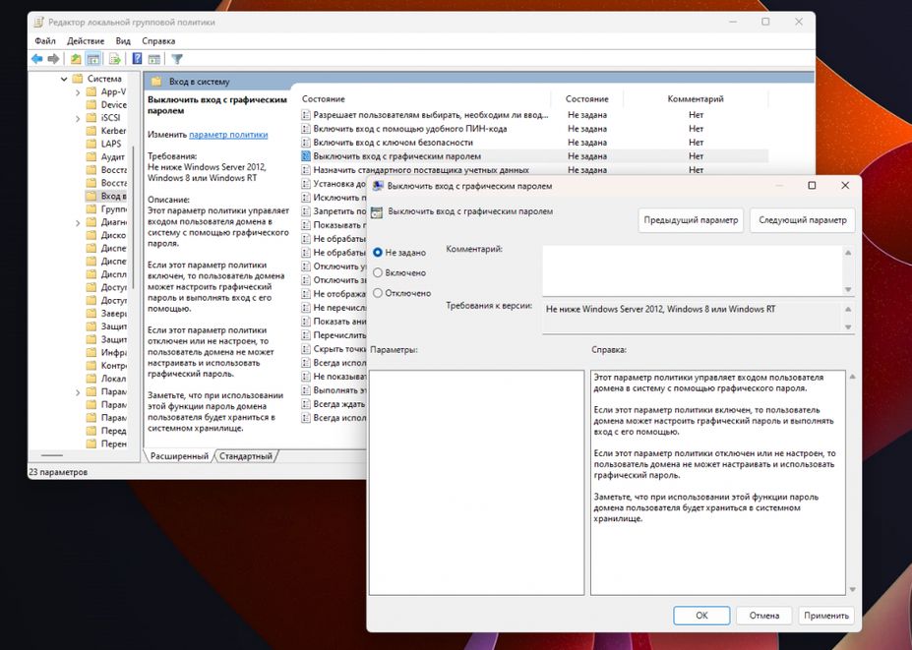Expand the iSCSI tree node

[x=78, y=118]
